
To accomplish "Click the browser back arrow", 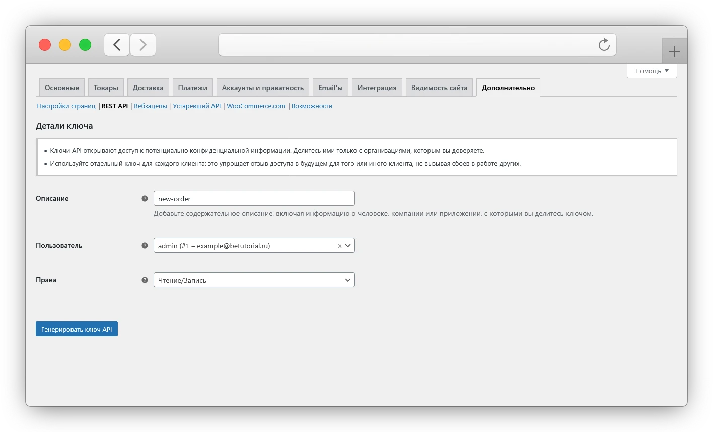I will tap(116, 45).
